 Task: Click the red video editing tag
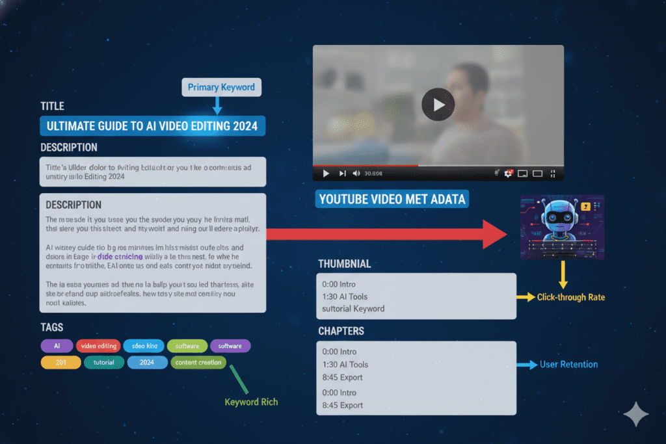click(98, 346)
